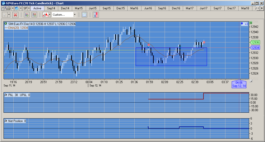
Task: Toggle the green A auto-scale marker
Action: (251, 23)
